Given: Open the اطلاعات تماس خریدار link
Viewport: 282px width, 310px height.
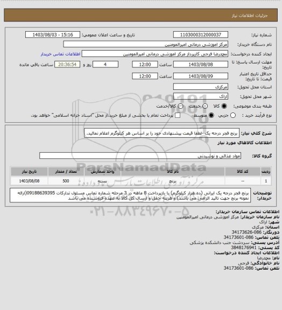Looking at the screenshot, I should [x=60, y=54].
